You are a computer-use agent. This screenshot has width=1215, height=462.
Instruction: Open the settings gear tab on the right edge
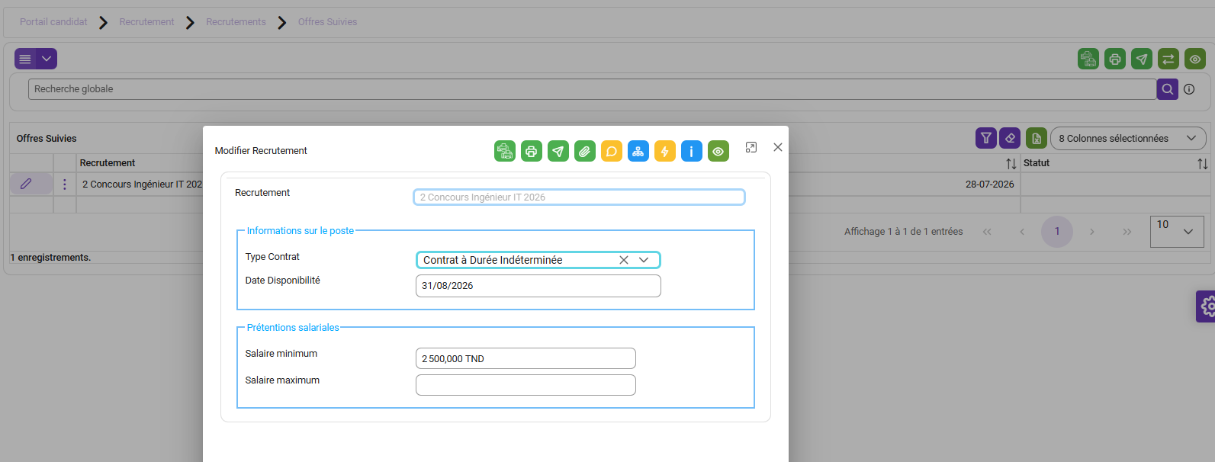tap(1206, 306)
